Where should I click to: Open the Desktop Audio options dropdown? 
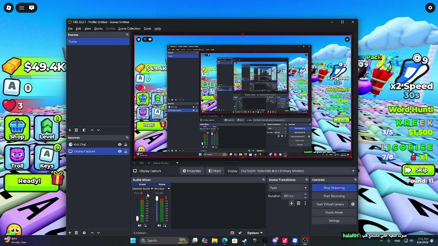click(x=152, y=189)
